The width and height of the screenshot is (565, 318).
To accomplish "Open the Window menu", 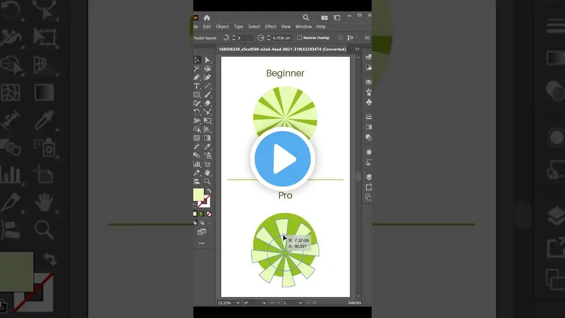I will 304,26.
